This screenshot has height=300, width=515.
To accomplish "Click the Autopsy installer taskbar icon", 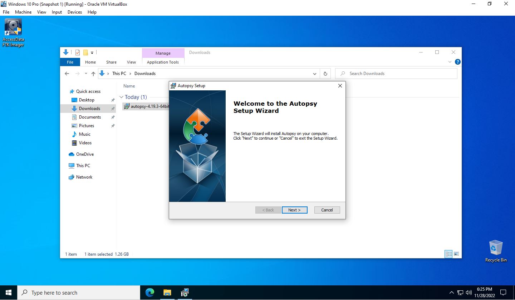I will pyautogui.click(x=185, y=292).
